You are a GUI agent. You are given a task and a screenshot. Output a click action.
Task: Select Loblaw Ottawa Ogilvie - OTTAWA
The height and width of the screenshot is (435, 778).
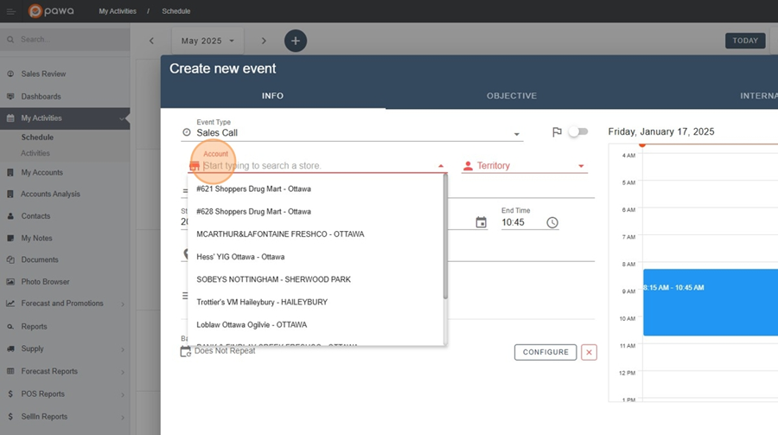point(316,325)
